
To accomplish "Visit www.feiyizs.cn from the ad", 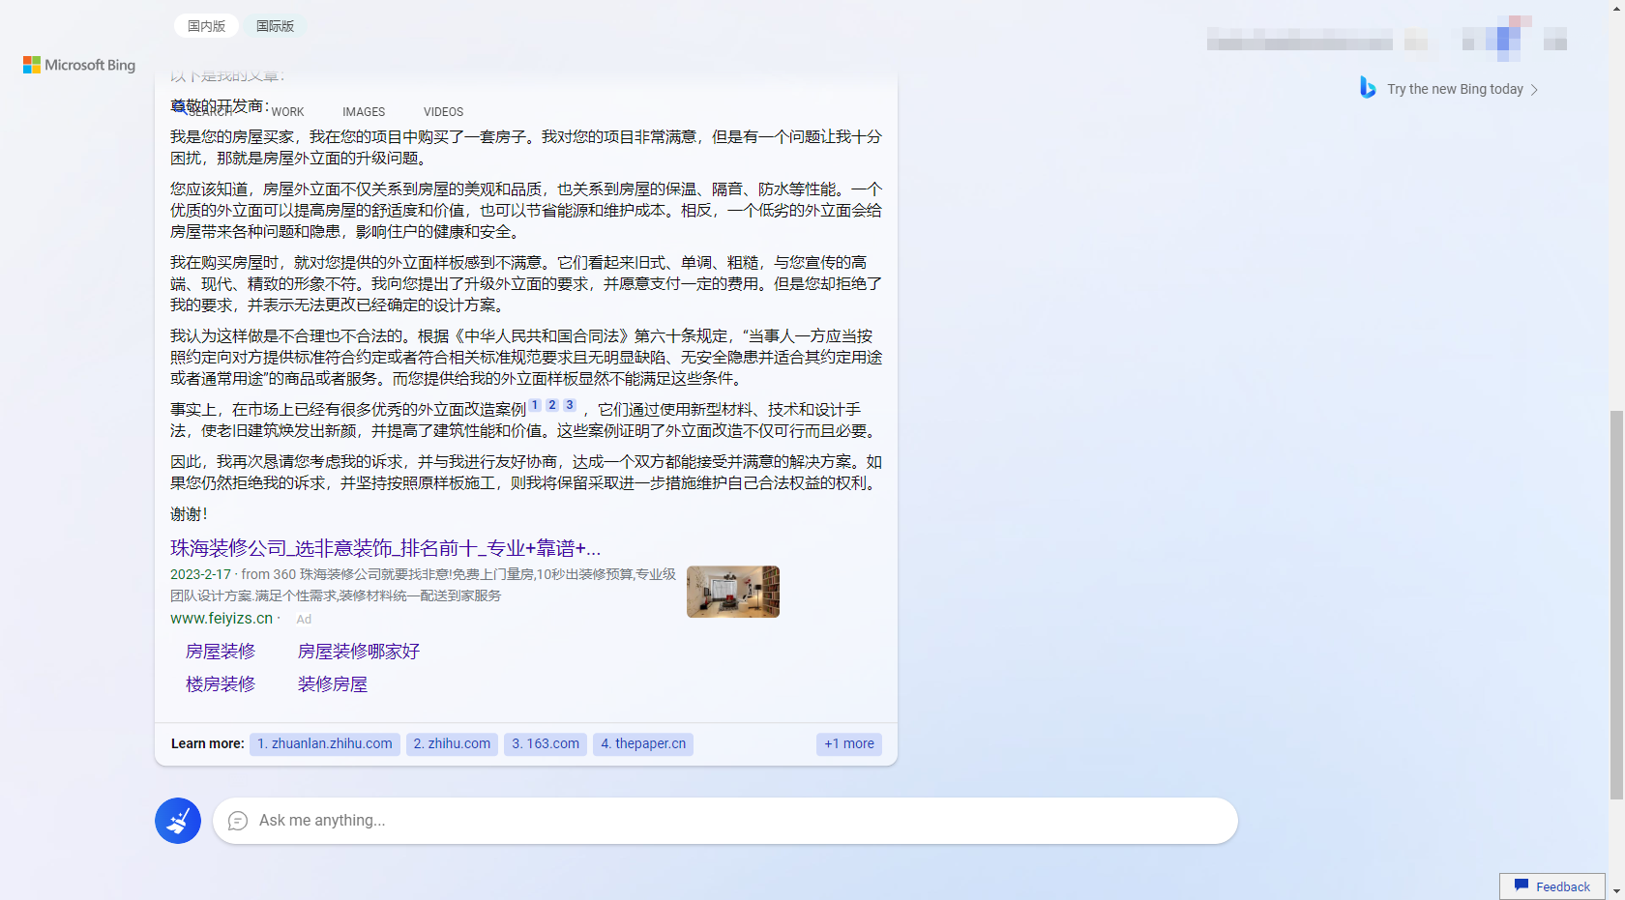I will pos(222,618).
